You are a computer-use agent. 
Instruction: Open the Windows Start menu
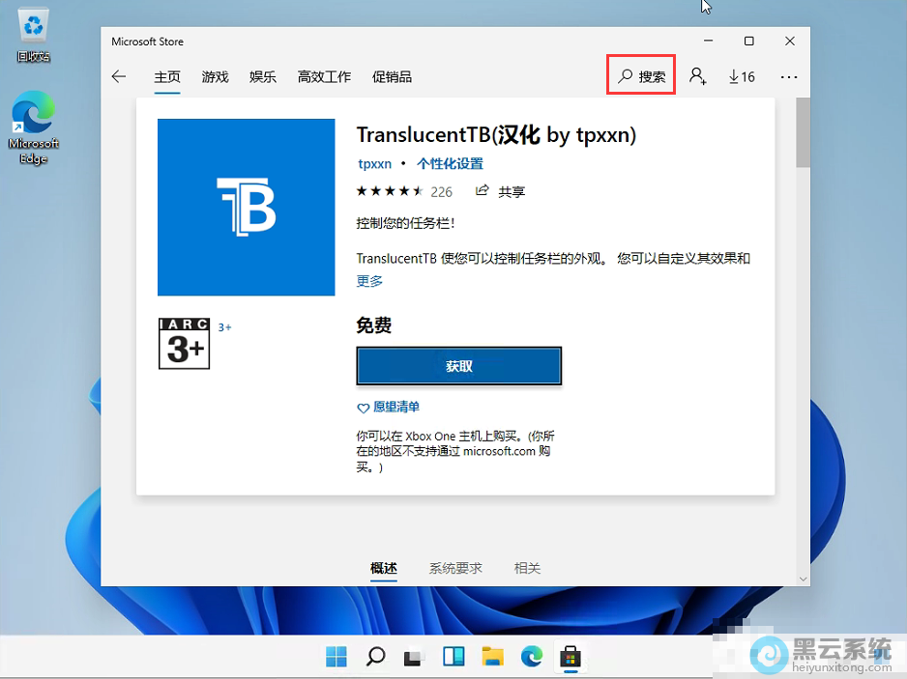(336, 656)
